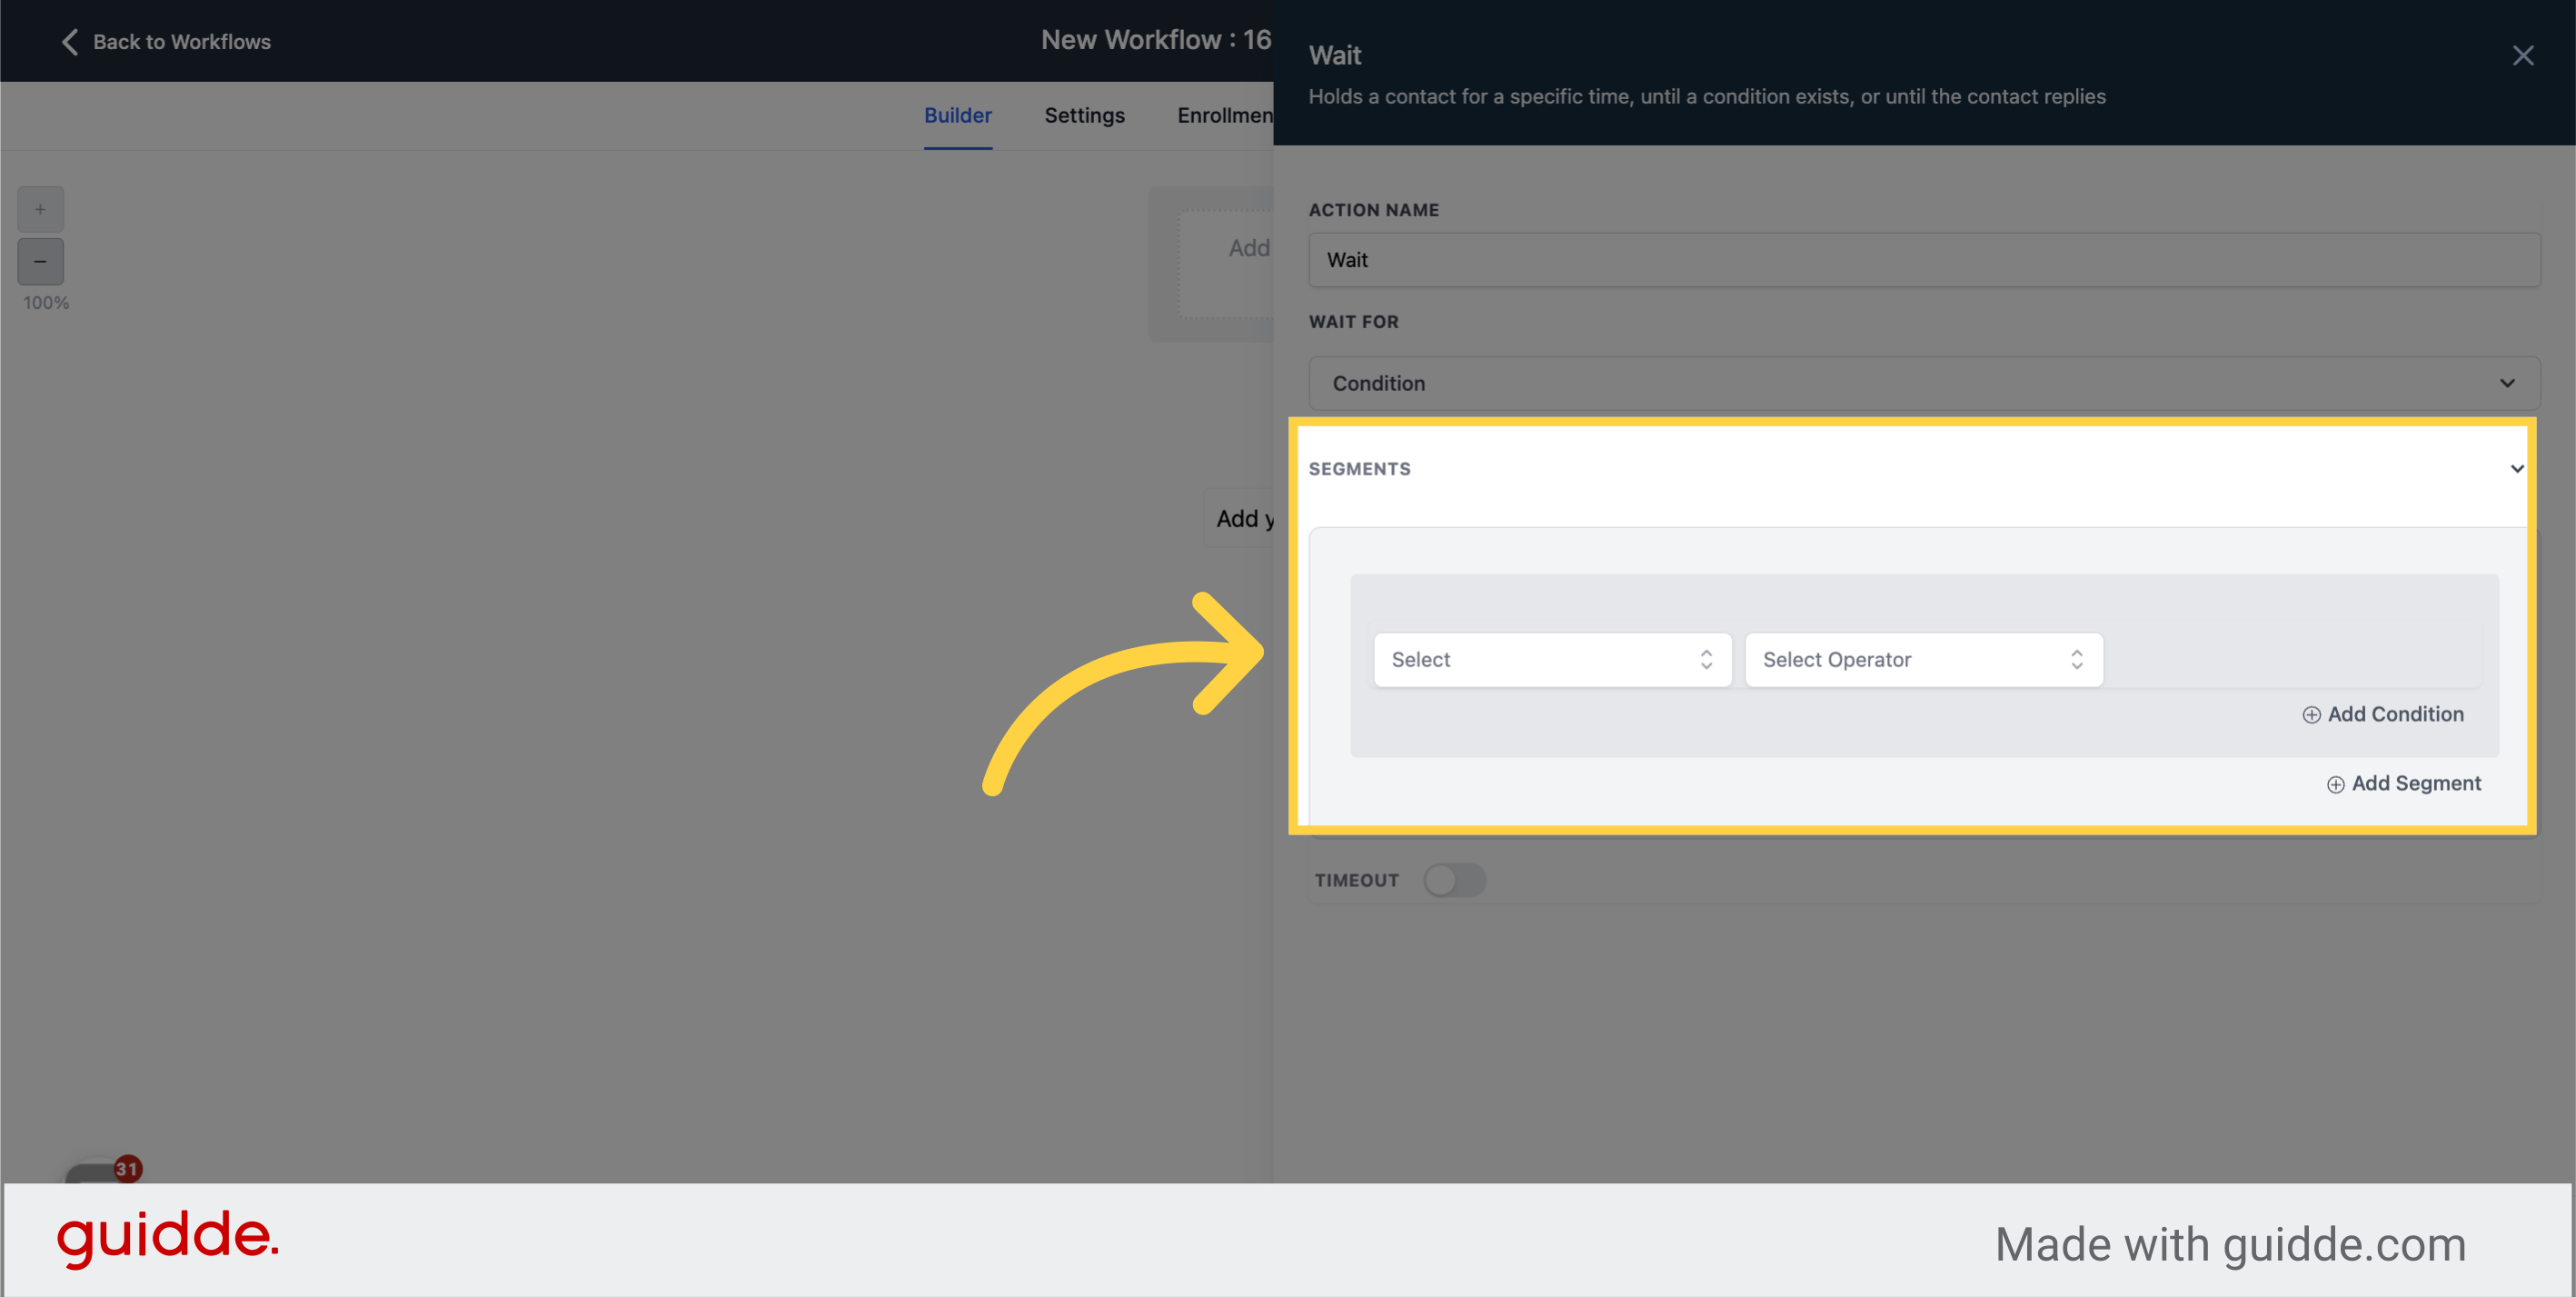Close the Wait panel with the X icon
The image size is (2576, 1297).
(2524, 56)
